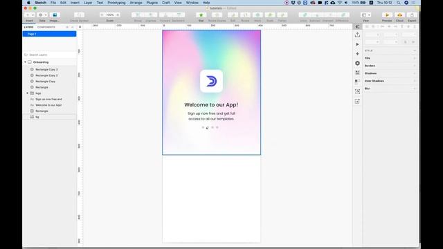Add an Inner Shadows style entry
This screenshot has height=249, width=443.
click(415, 81)
